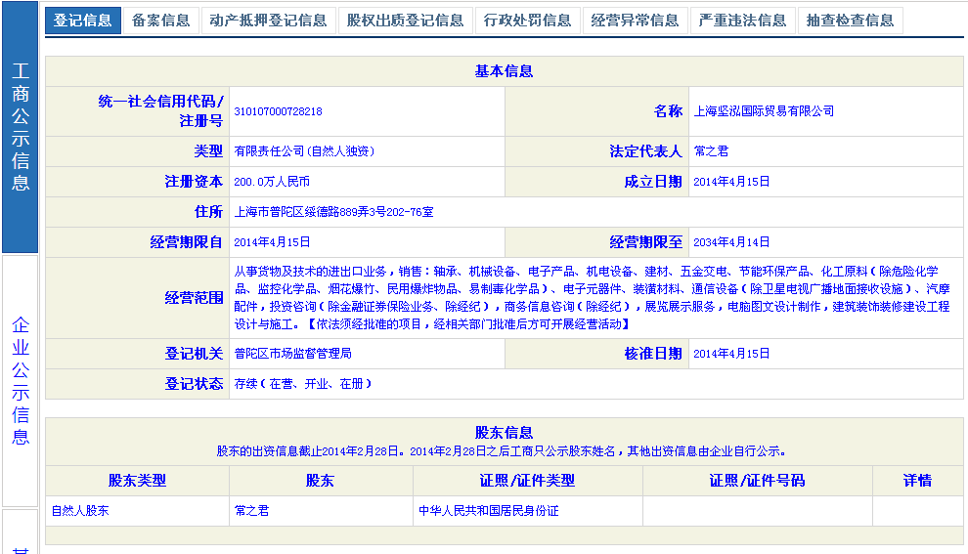Click registration authority 普陀区市场监督管理局
The width and height of the screenshot is (968, 554).
pyautogui.click(x=292, y=354)
